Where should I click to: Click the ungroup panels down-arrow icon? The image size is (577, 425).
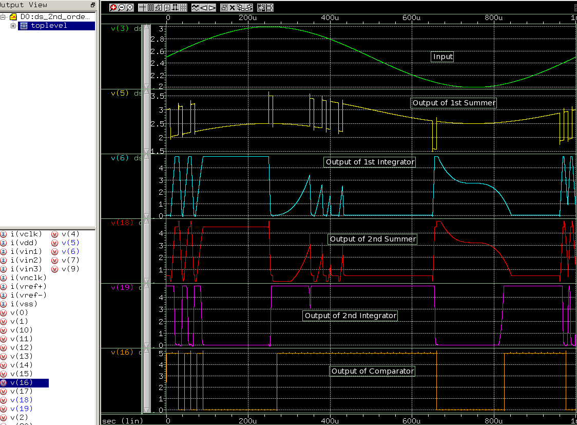tap(241, 8)
